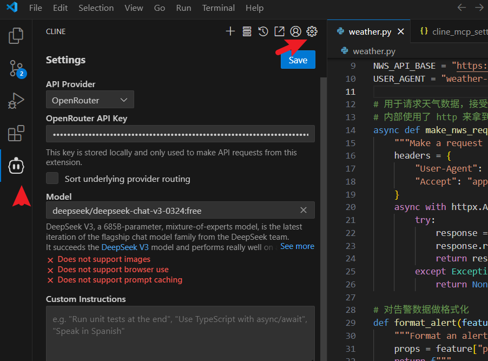This screenshot has width=488, height=361.
Task: Open the Extensions view
Action: (16, 134)
